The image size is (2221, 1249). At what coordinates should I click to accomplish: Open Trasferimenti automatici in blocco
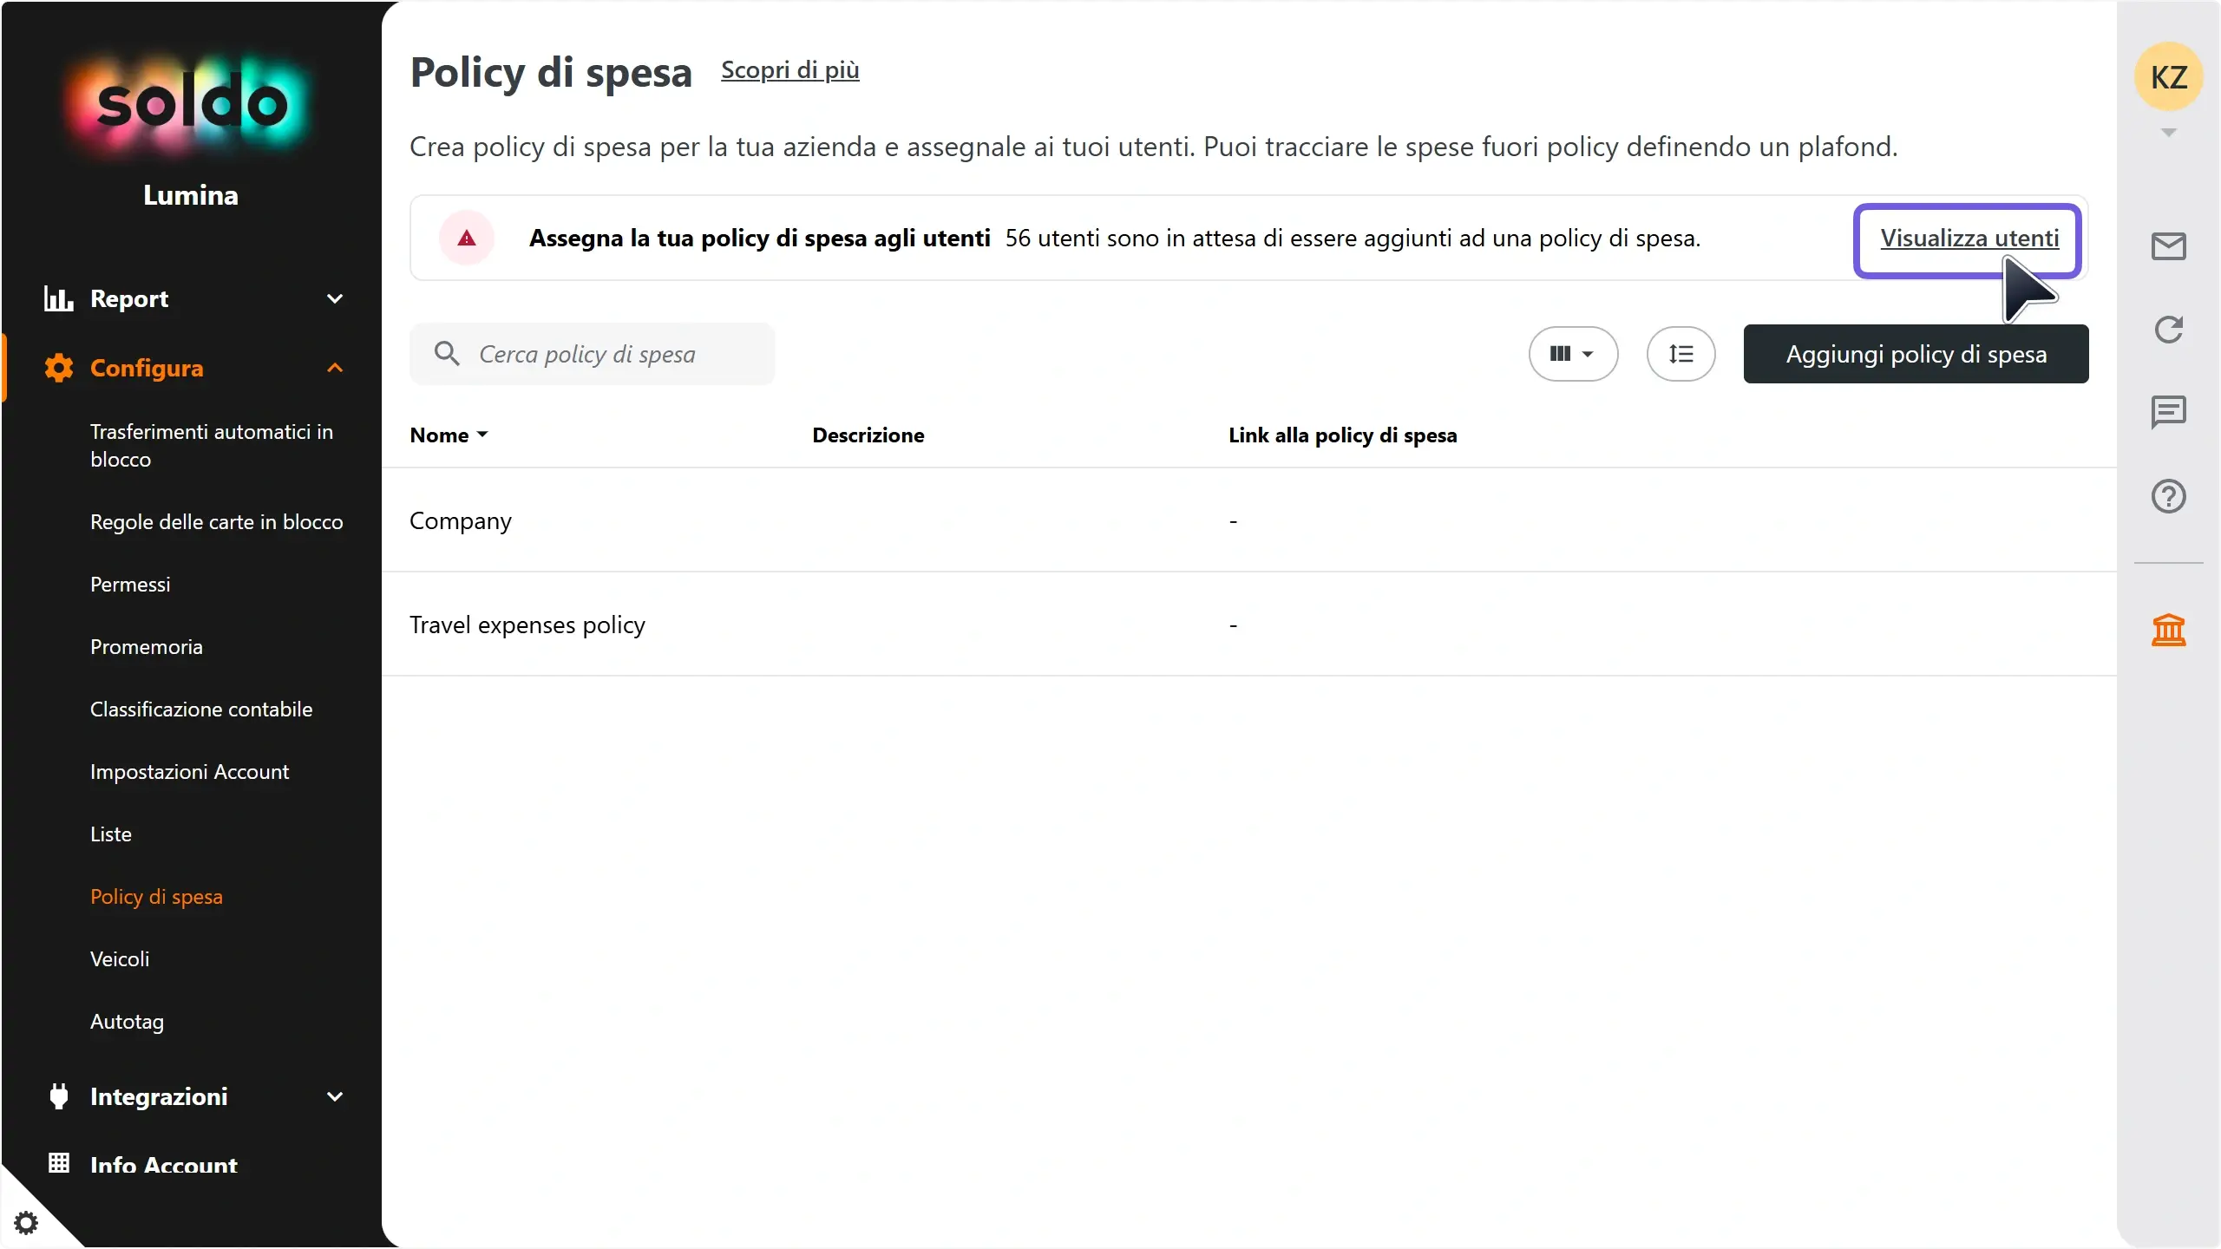[x=212, y=445]
